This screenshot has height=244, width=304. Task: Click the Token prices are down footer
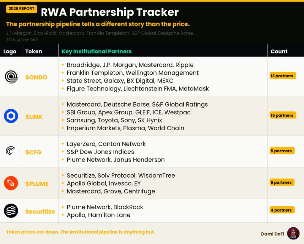pyautogui.click(x=80, y=232)
